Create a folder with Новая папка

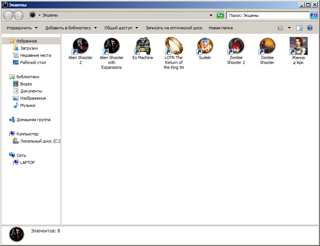click(x=221, y=28)
